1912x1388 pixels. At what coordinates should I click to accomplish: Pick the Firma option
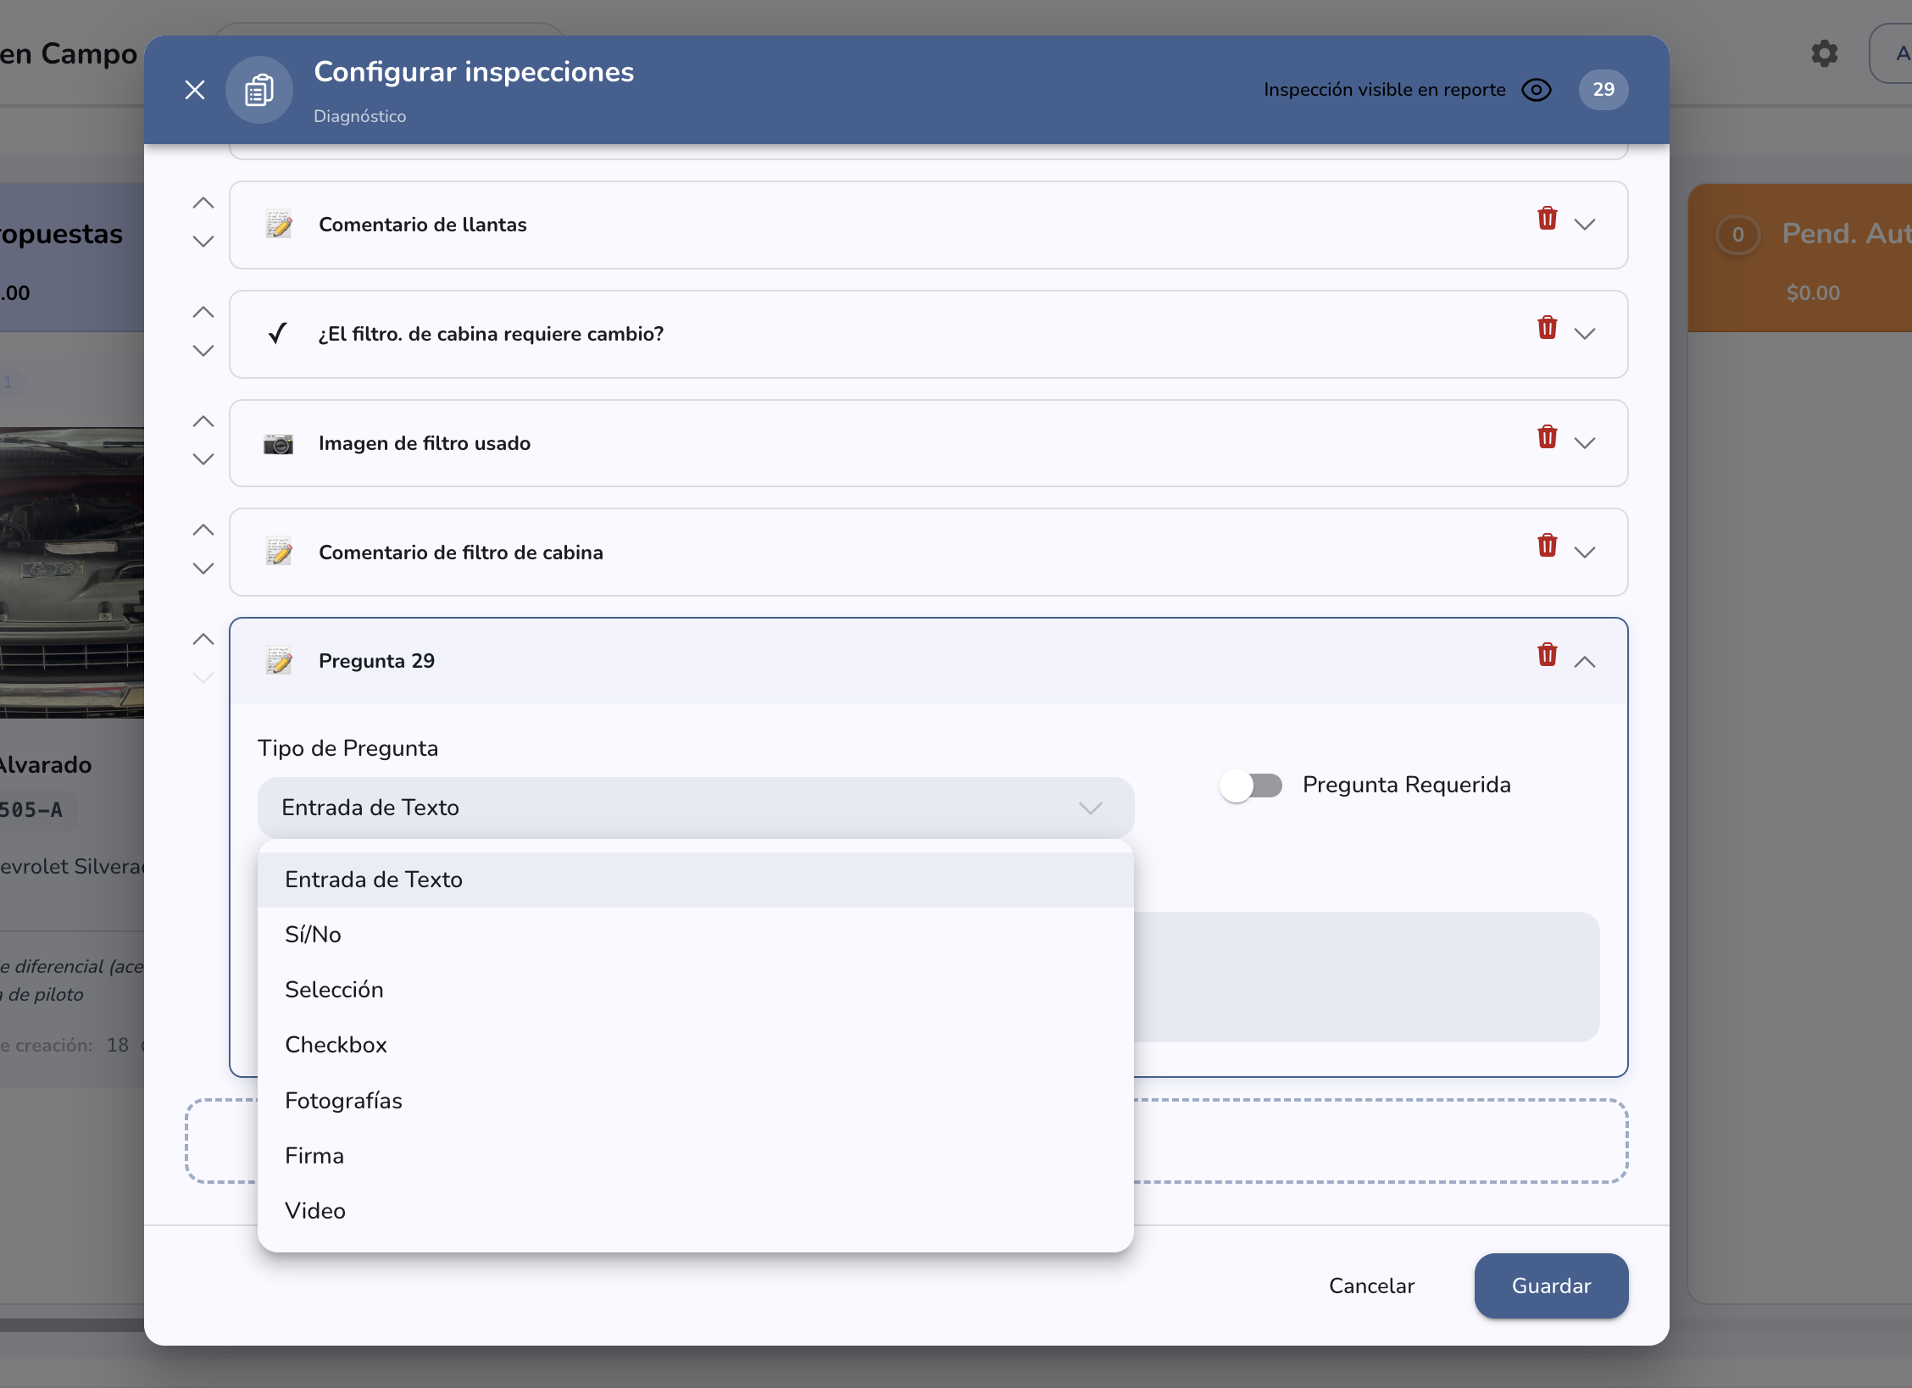point(696,1156)
